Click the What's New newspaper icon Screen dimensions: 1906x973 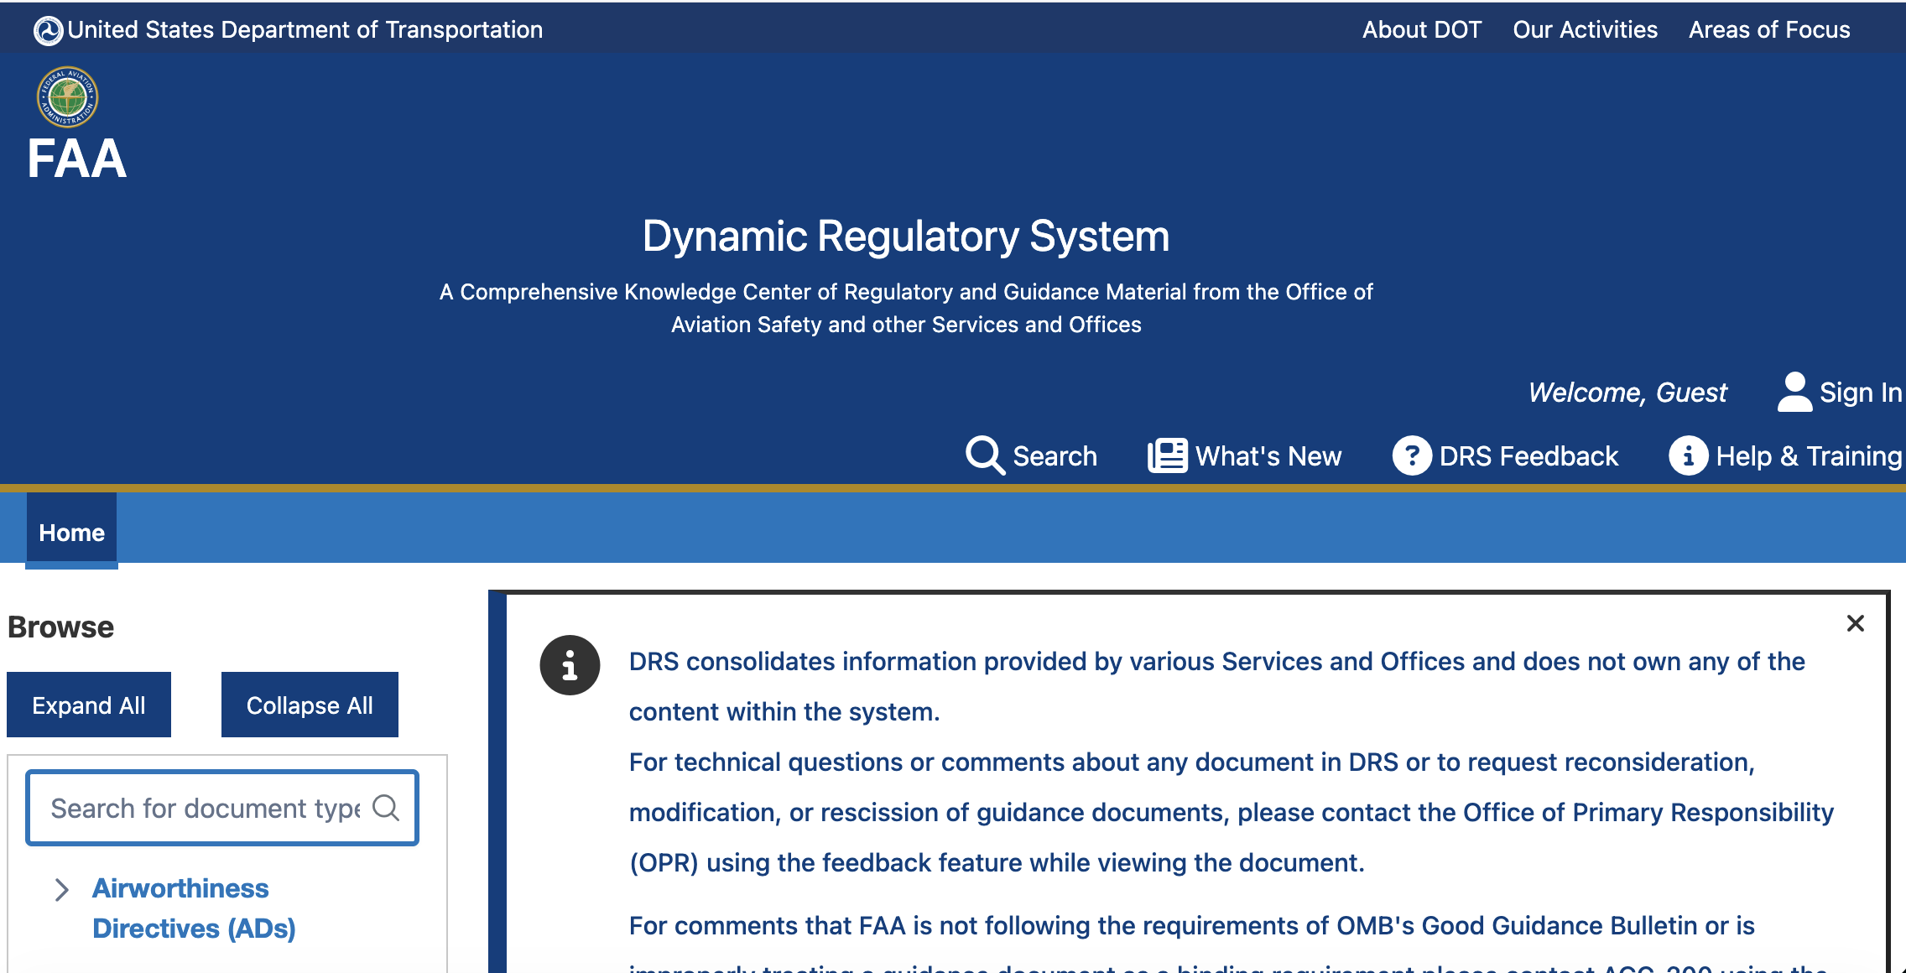tap(1167, 455)
